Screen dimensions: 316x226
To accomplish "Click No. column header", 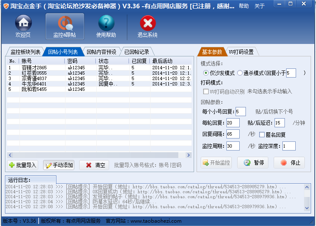I will coord(13,61).
